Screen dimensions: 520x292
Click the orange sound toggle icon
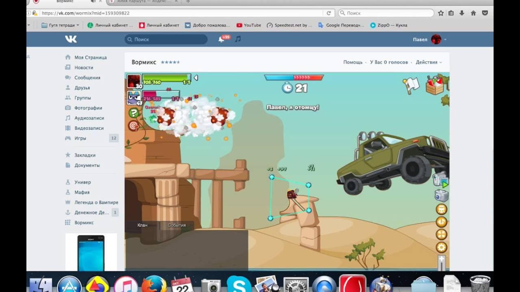point(442,222)
